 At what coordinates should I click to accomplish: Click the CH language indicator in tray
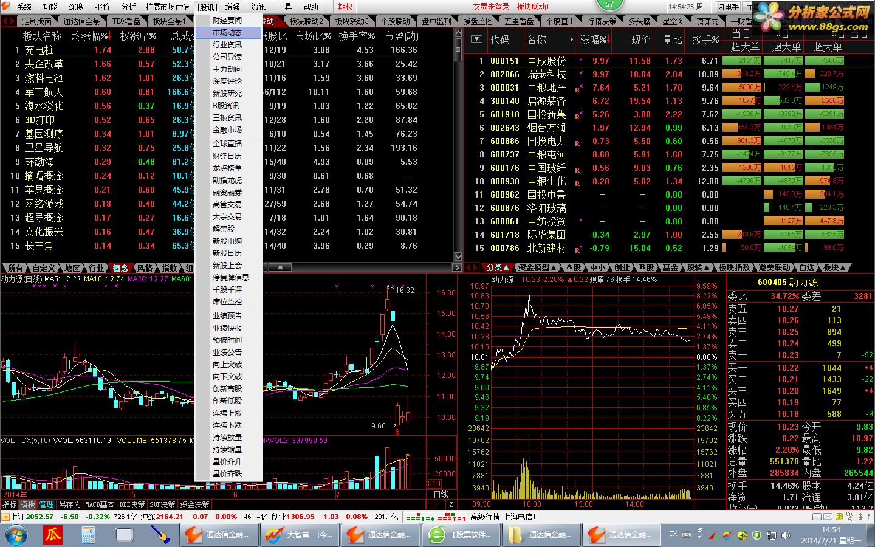click(x=673, y=534)
